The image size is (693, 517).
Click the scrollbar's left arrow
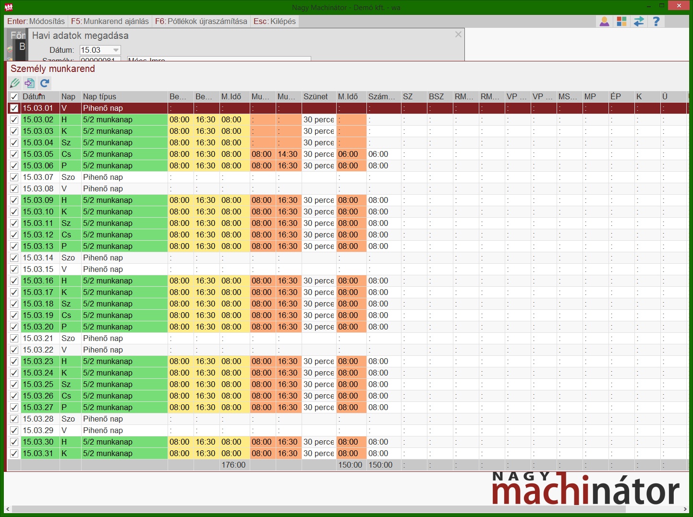[x=8, y=509]
